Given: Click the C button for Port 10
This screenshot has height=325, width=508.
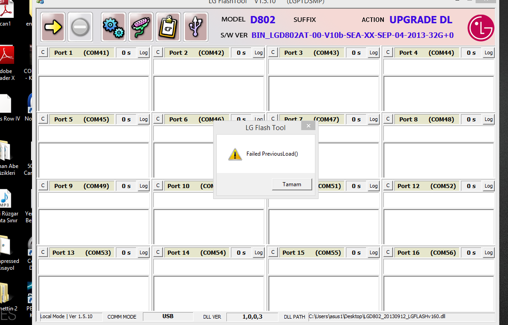Looking at the screenshot, I should click(158, 186).
